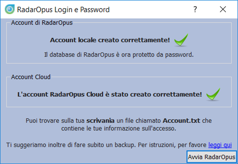
Task: Click the RadarOpus app icon in title bar
Action: pos(10,10)
